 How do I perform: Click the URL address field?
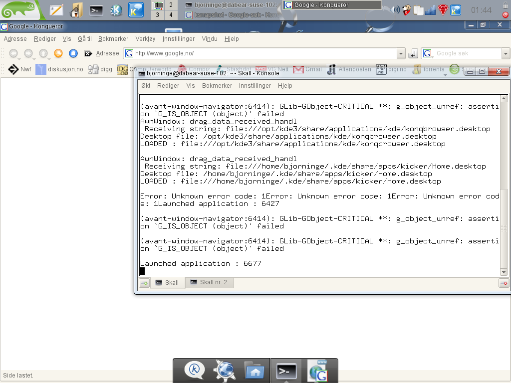(260, 53)
